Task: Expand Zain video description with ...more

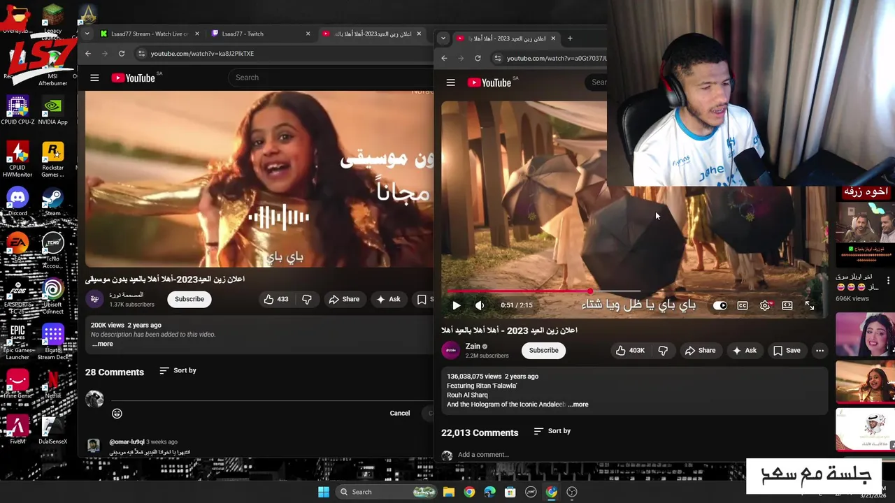Action: (578, 404)
